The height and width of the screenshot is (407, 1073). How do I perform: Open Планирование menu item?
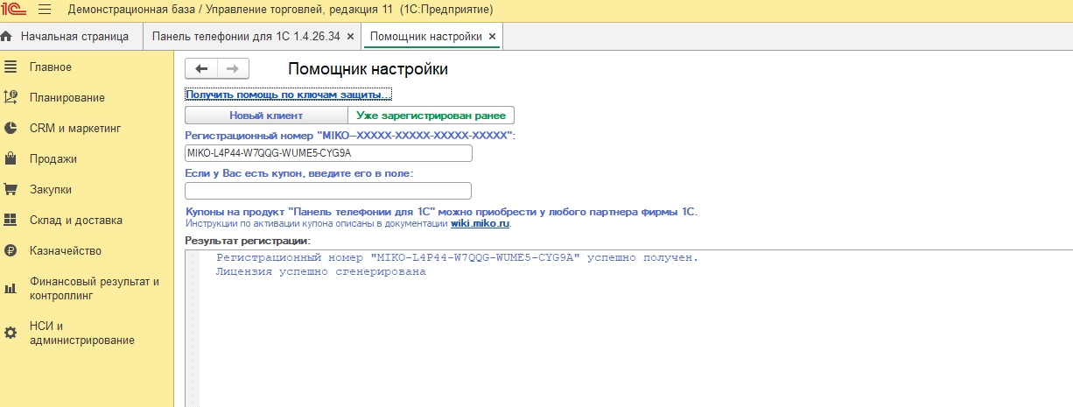pos(67,98)
